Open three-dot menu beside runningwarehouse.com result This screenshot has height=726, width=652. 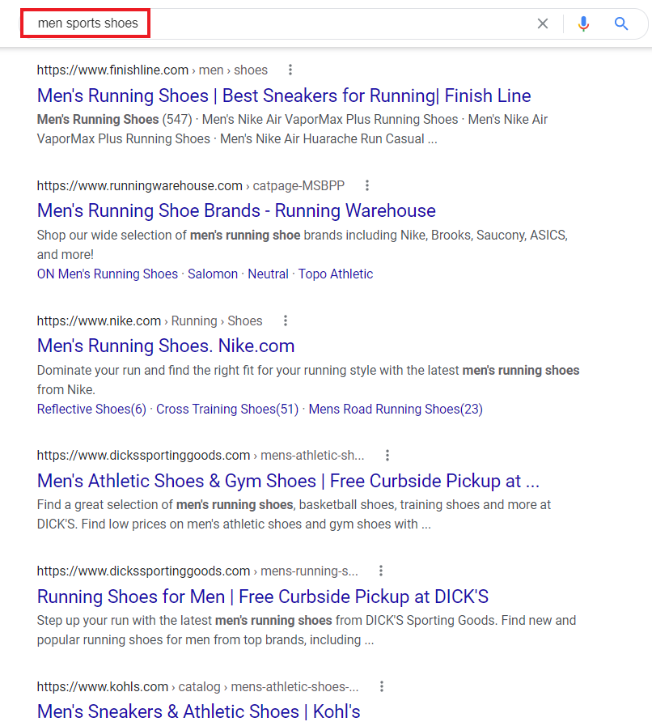[x=367, y=185]
